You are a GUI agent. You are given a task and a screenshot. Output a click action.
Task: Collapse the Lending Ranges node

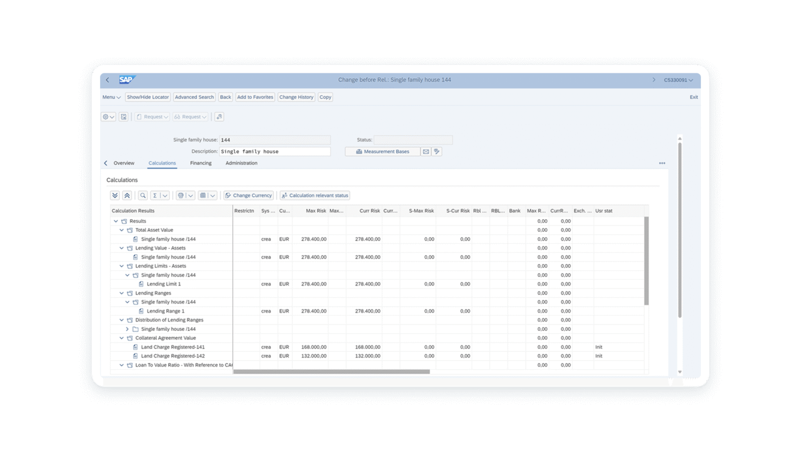click(121, 292)
